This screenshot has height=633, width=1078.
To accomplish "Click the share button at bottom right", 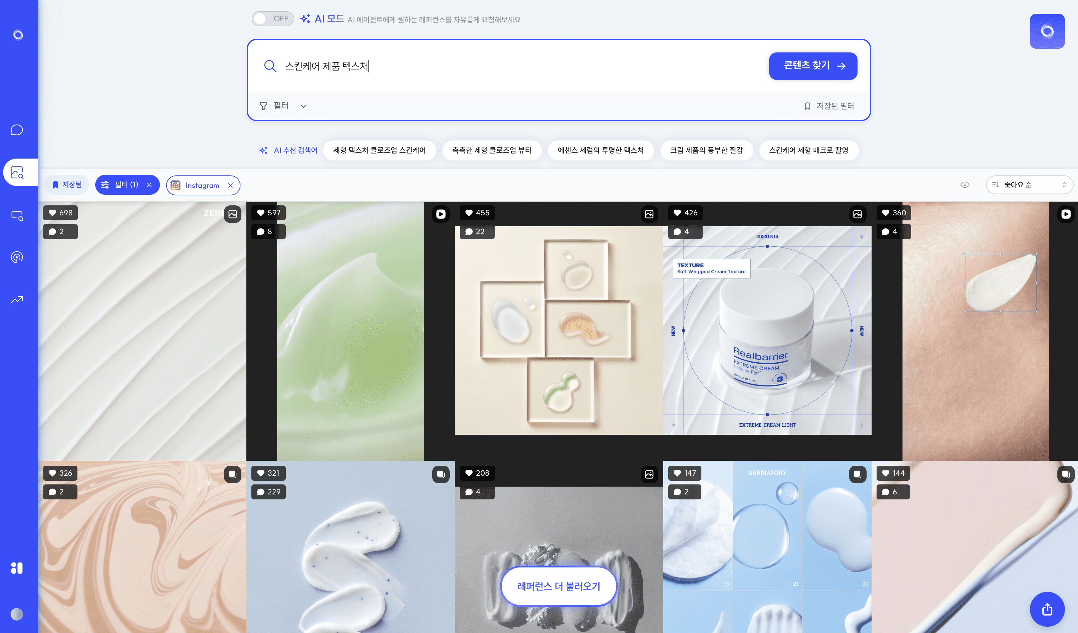I will click(x=1047, y=609).
